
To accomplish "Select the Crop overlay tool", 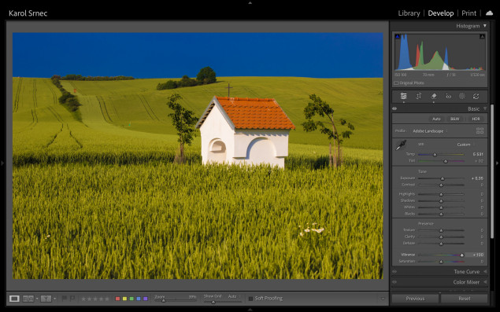I will 419,96.
